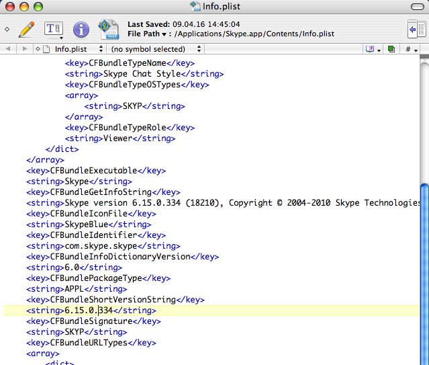Viewport: 429px width, 365px height.
Task: Open the text options toolbar icon
Action: [x=53, y=29]
